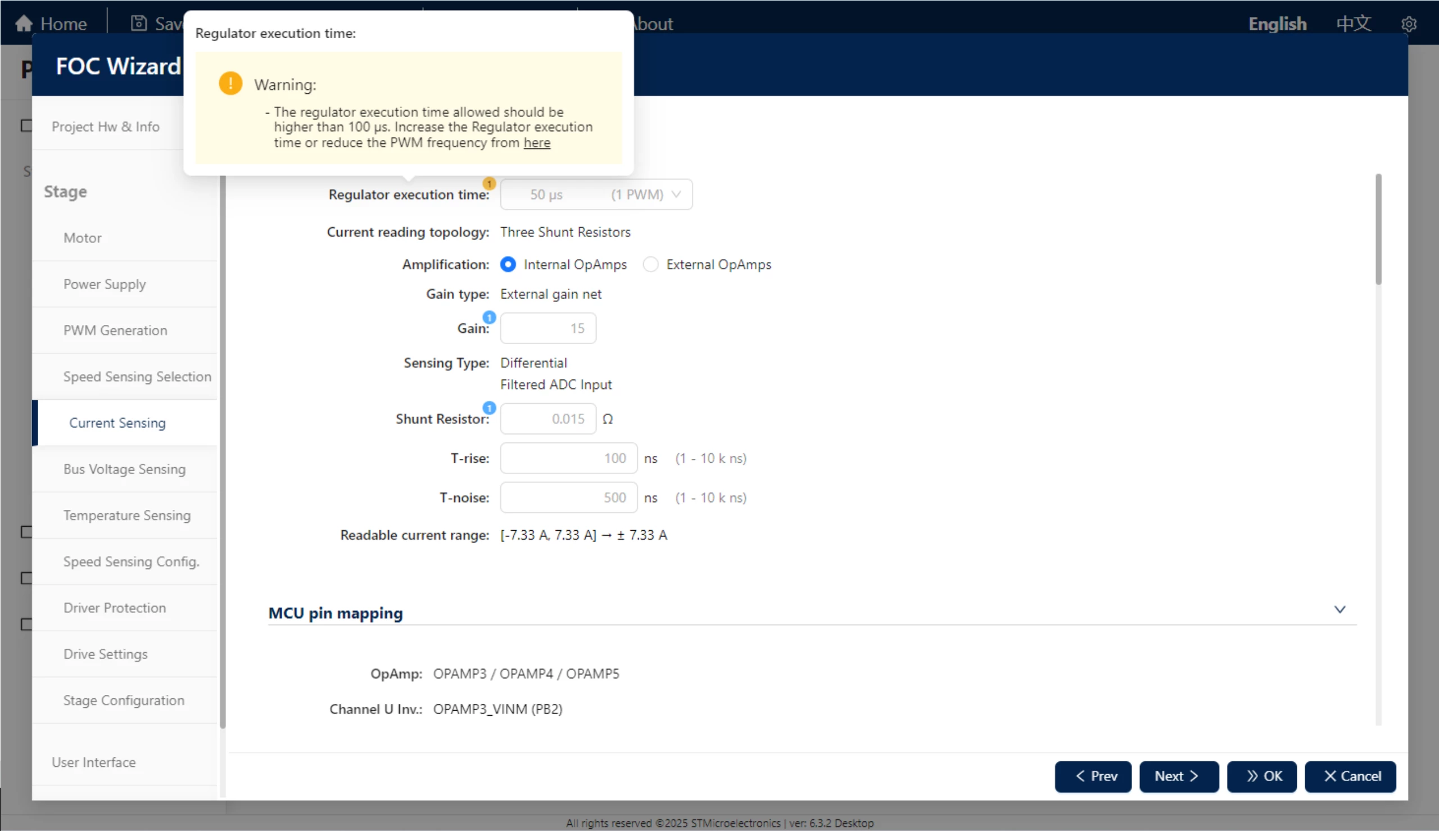Open the settings gear icon
Image resolution: width=1439 pixels, height=831 pixels.
click(1409, 24)
